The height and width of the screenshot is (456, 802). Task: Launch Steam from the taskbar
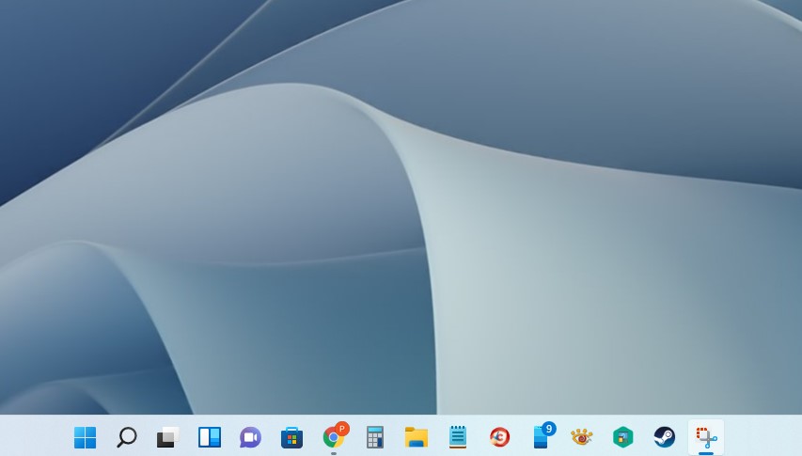click(665, 437)
